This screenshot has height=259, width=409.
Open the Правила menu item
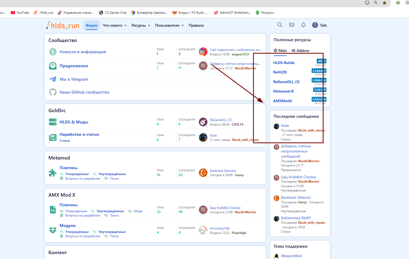196,26
